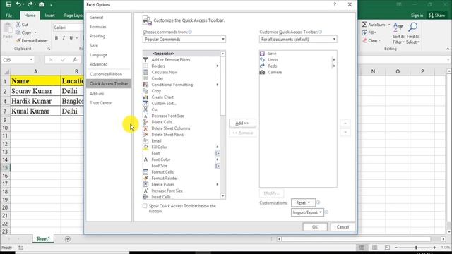Open the Name Box dropdown arrow
452x254 pixels.
coord(31,59)
